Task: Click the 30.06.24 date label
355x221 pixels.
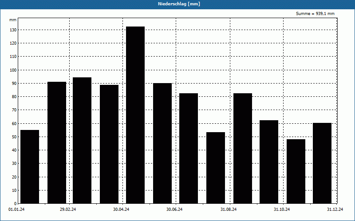Action: (x=174, y=210)
